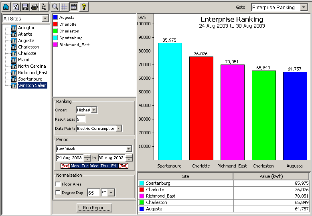Click the Home toolbar icon
Viewport: 312px width, 216px height.
tap(6, 7)
